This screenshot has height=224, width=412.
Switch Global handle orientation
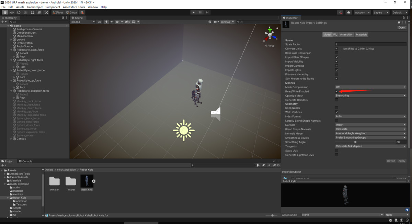72,12
